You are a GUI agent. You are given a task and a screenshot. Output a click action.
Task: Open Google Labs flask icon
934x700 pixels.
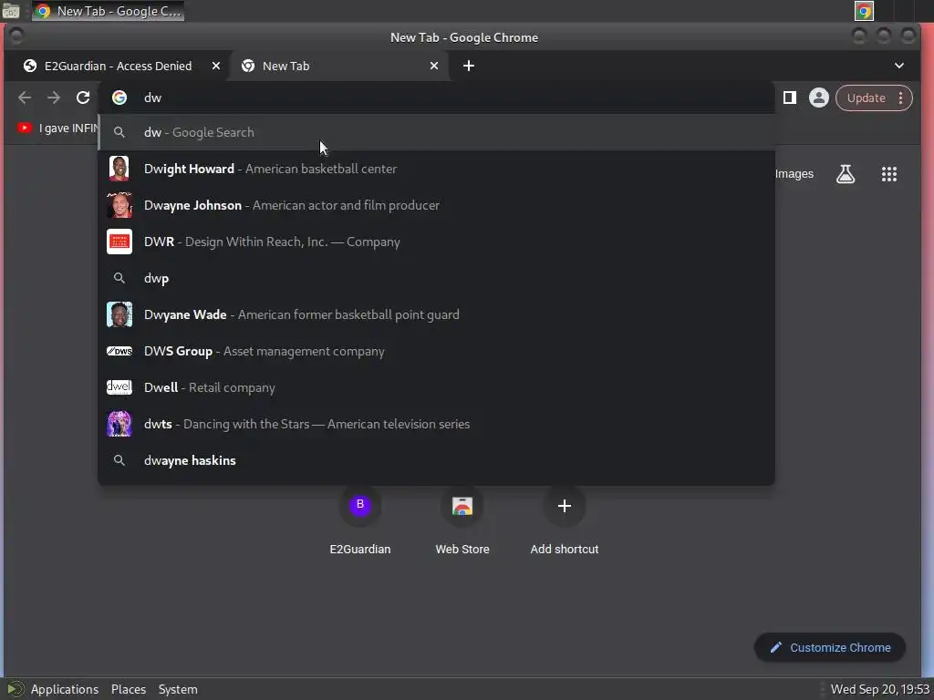pos(846,174)
